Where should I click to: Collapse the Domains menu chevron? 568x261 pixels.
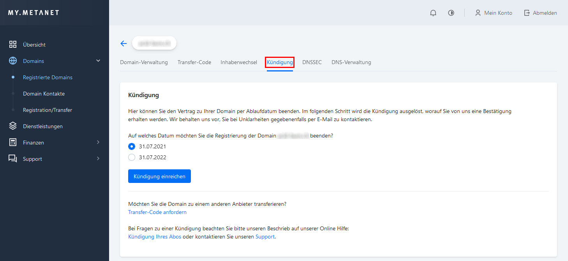click(98, 61)
